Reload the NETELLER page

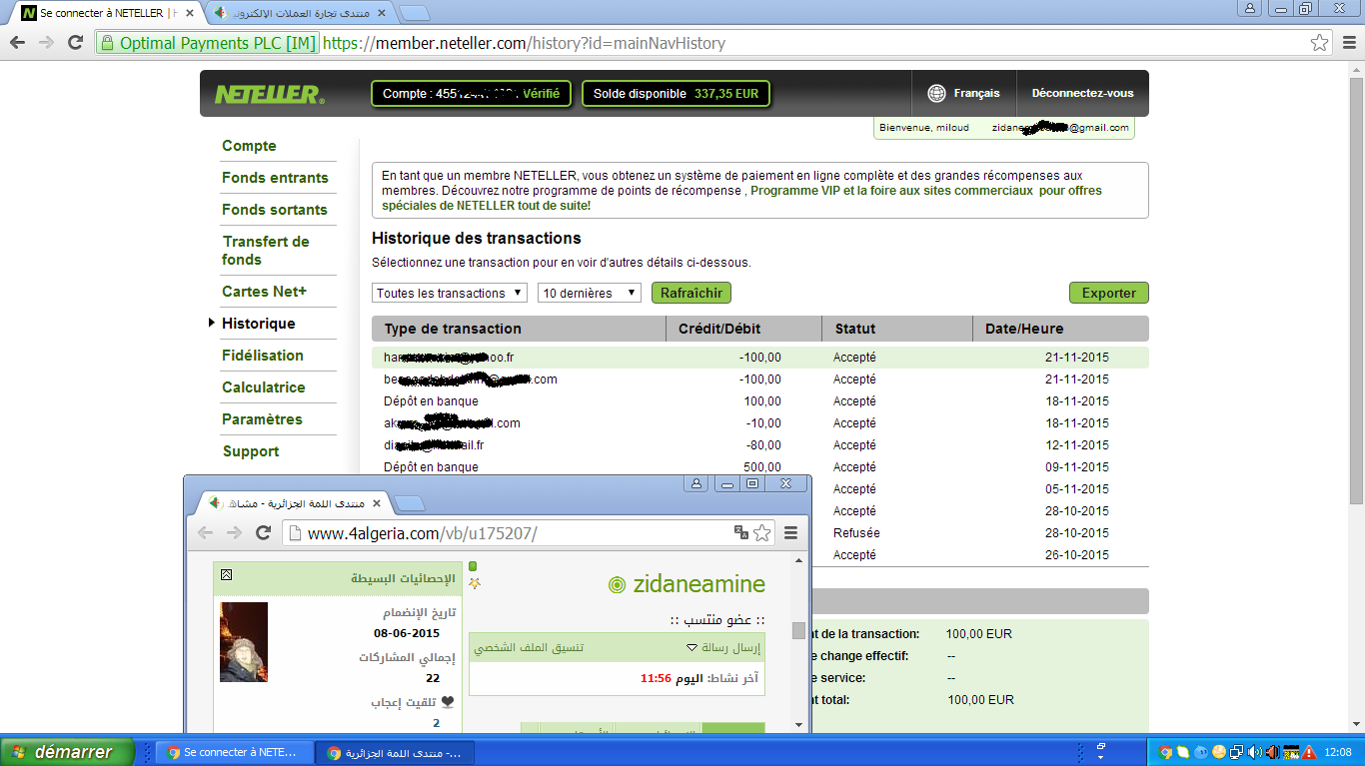(75, 43)
